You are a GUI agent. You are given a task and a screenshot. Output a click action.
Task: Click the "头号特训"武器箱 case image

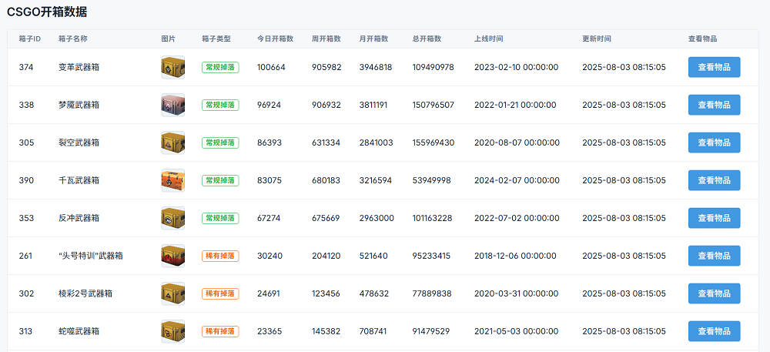click(x=172, y=256)
